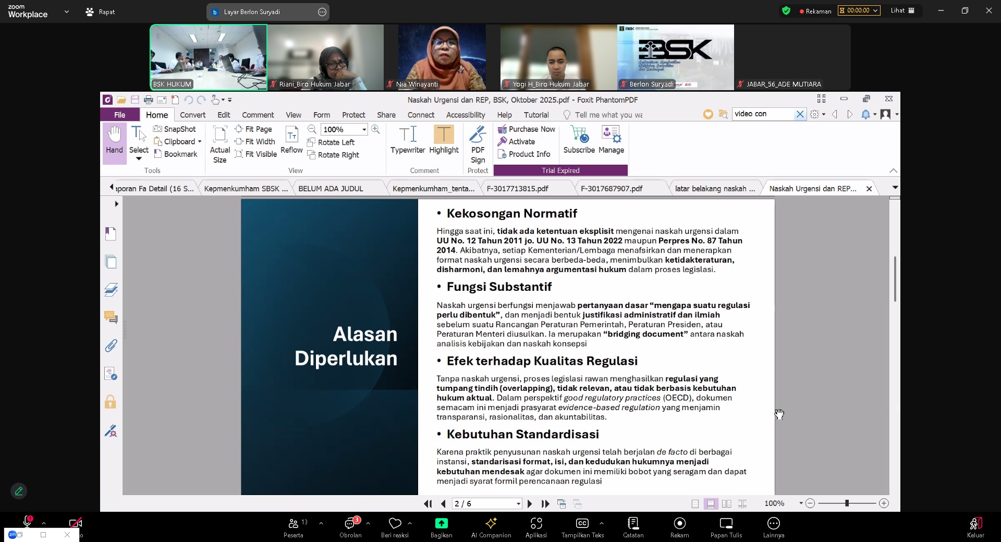Open the page number dropdown

(x=518, y=503)
